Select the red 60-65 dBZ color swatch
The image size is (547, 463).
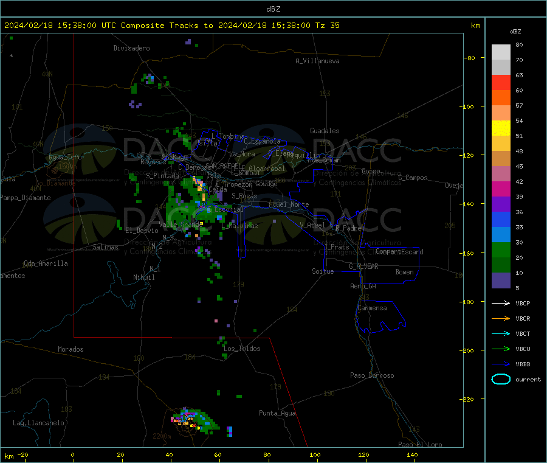point(501,82)
